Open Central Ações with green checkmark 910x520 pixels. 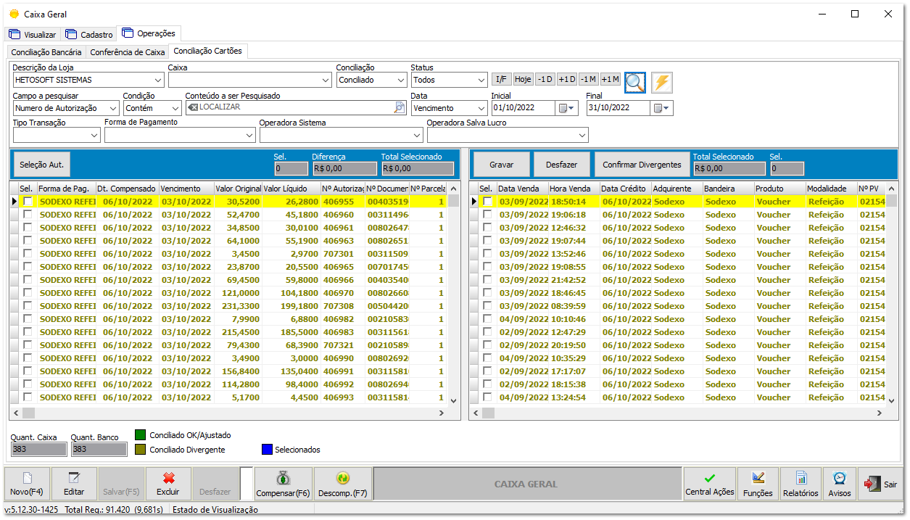709,484
